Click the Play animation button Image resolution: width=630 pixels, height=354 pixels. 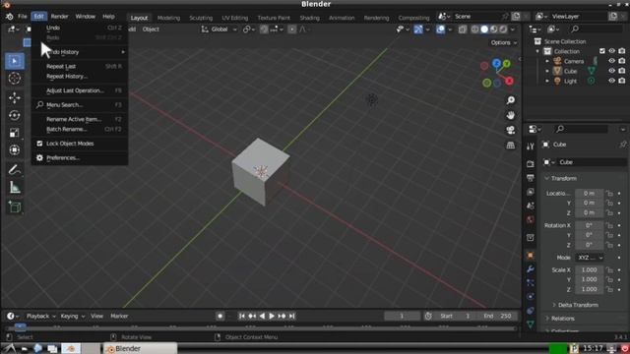[272, 317]
